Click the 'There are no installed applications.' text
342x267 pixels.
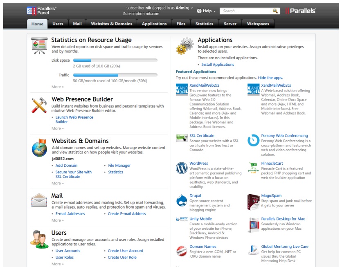(228, 58)
